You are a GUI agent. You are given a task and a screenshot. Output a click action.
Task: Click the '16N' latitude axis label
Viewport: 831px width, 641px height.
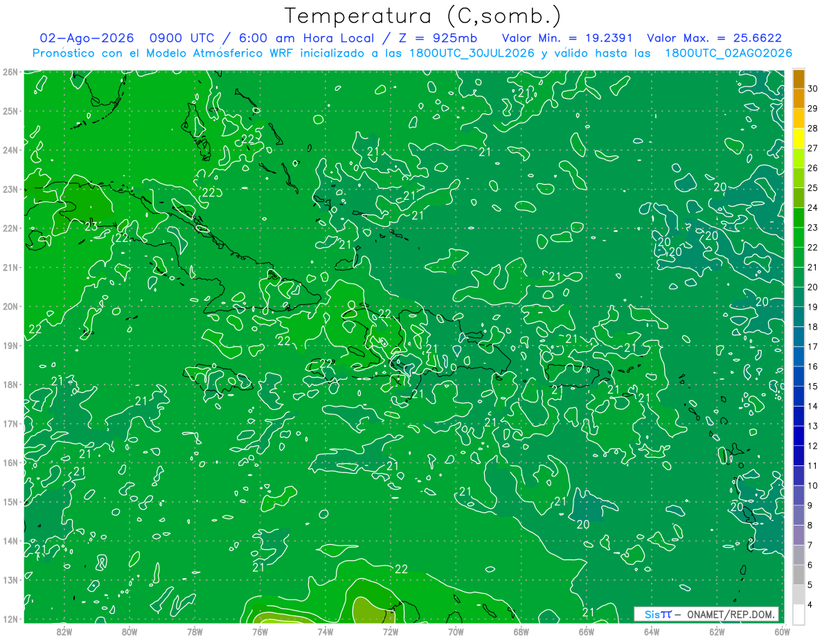coord(10,463)
